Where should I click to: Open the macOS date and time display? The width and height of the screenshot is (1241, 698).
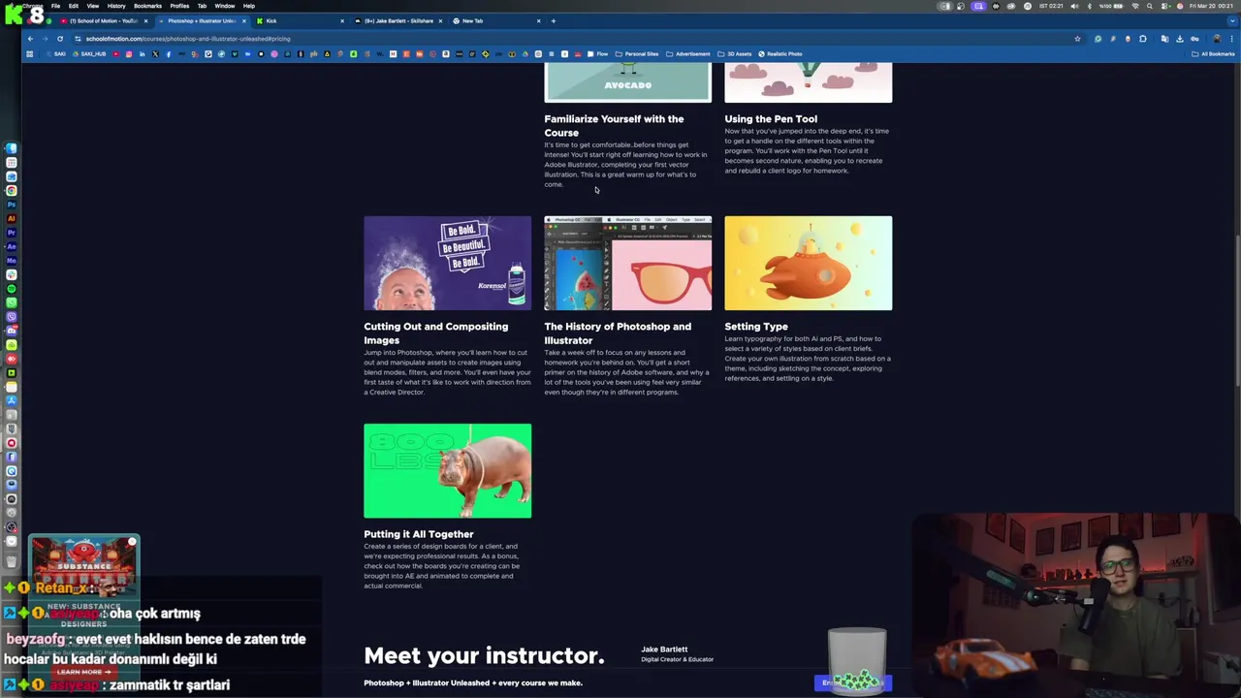pyautogui.click(x=1211, y=6)
